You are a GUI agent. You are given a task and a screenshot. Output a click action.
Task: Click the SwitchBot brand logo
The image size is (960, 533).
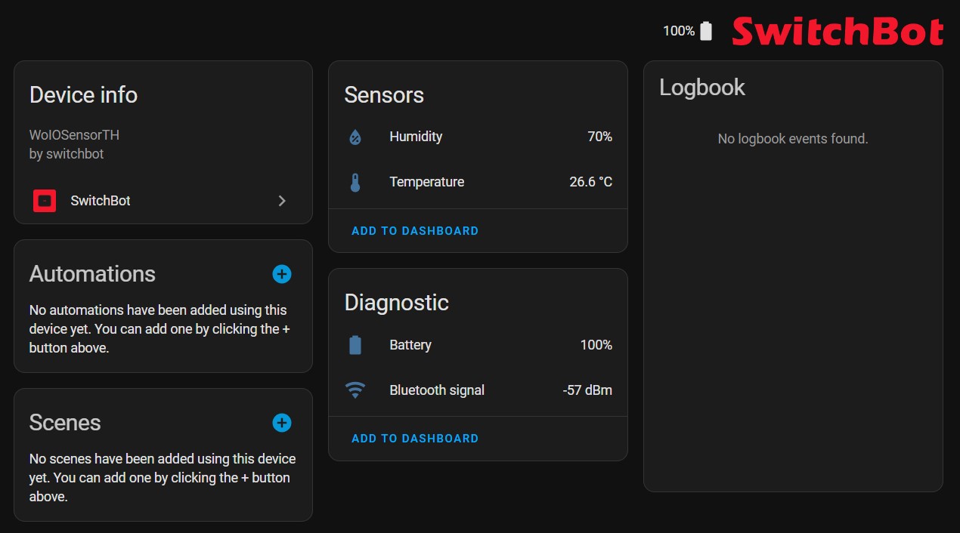click(838, 32)
